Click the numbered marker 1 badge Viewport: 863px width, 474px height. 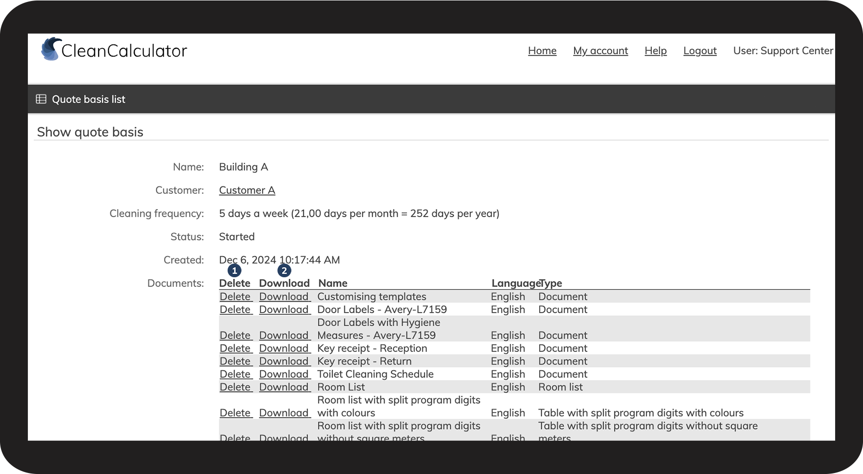click(234, 270)
